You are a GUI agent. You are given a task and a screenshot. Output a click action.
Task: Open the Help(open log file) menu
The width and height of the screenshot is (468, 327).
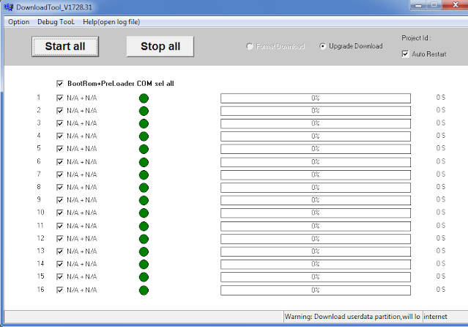(x=111, y=22)
